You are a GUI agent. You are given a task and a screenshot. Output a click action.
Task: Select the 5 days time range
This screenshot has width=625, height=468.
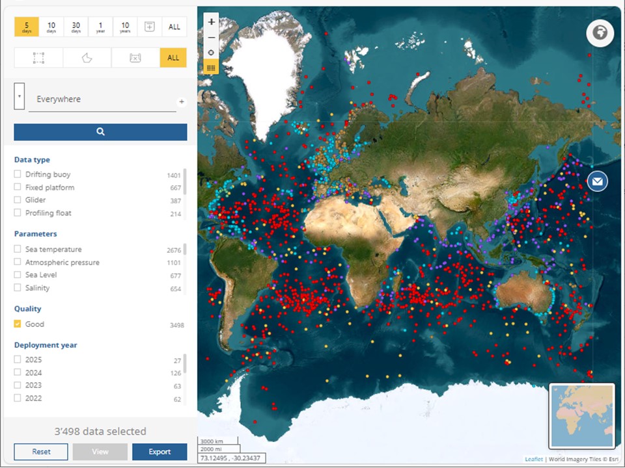[x=27, y=27]
